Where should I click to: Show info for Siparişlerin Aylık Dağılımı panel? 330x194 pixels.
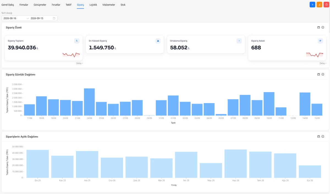(323, 136)
